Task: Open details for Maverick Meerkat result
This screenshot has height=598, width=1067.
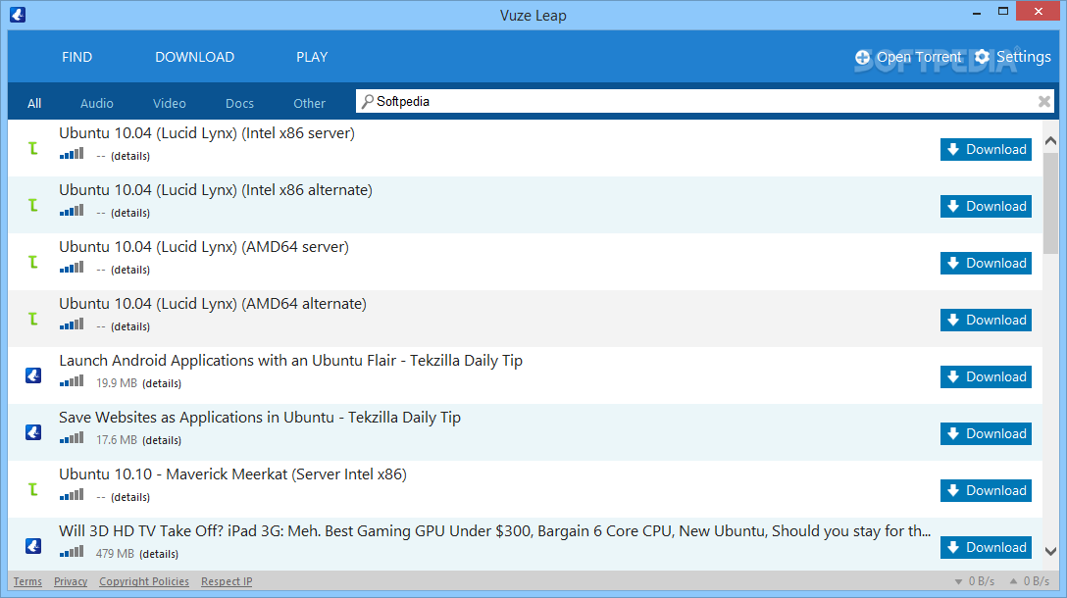Action: [130, 497]
